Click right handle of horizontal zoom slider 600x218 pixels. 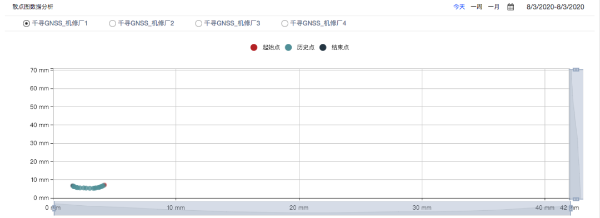571,209
